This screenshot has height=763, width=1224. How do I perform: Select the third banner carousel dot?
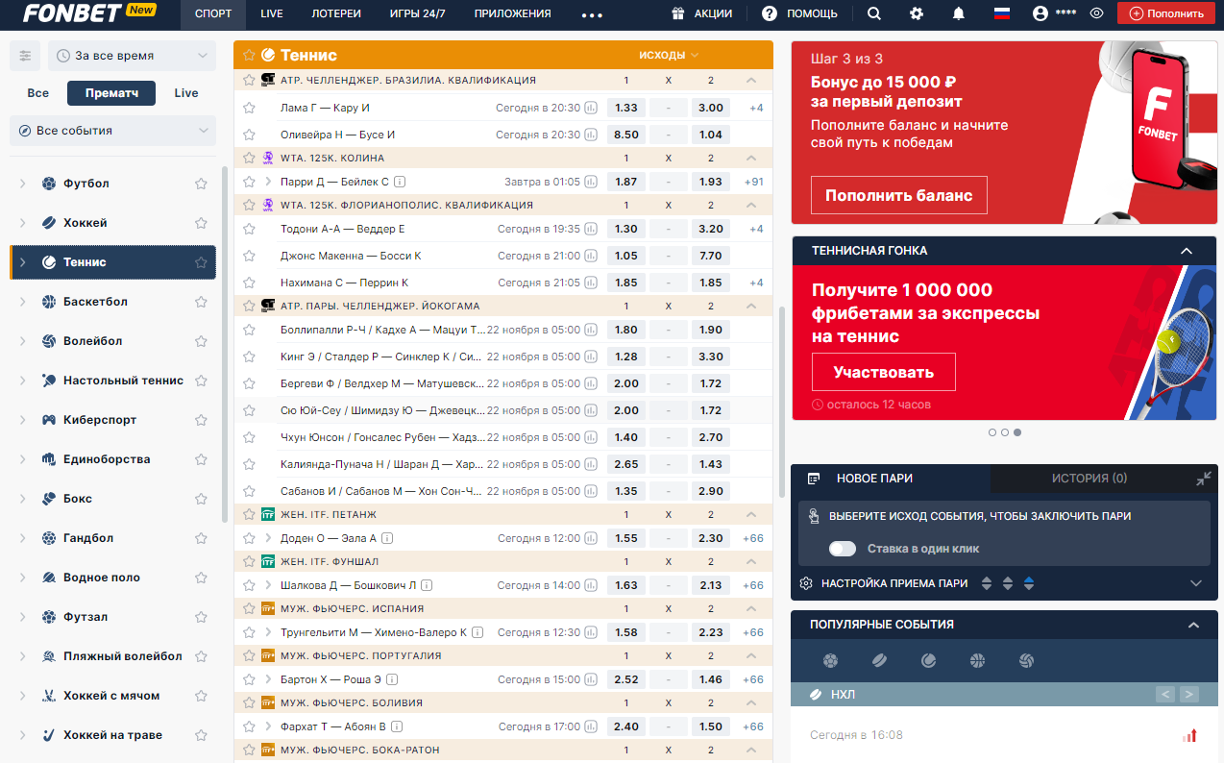pos(1017,432)
